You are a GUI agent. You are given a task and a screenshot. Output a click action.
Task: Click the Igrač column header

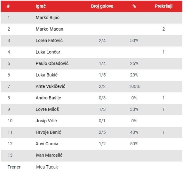[x=41, y=6]
